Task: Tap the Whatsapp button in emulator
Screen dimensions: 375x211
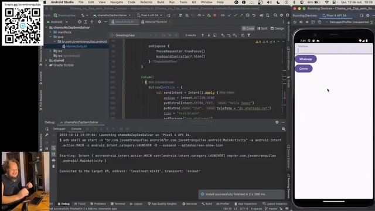Action: tap(306, 59)
